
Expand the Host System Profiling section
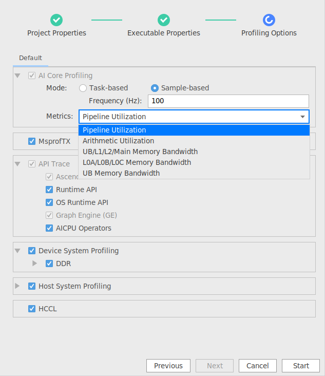(x=17, y=286)
